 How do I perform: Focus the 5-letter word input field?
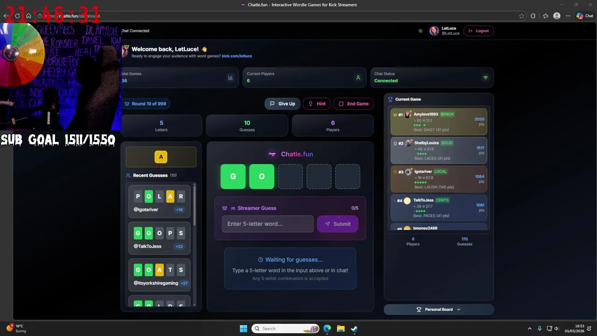268,224
